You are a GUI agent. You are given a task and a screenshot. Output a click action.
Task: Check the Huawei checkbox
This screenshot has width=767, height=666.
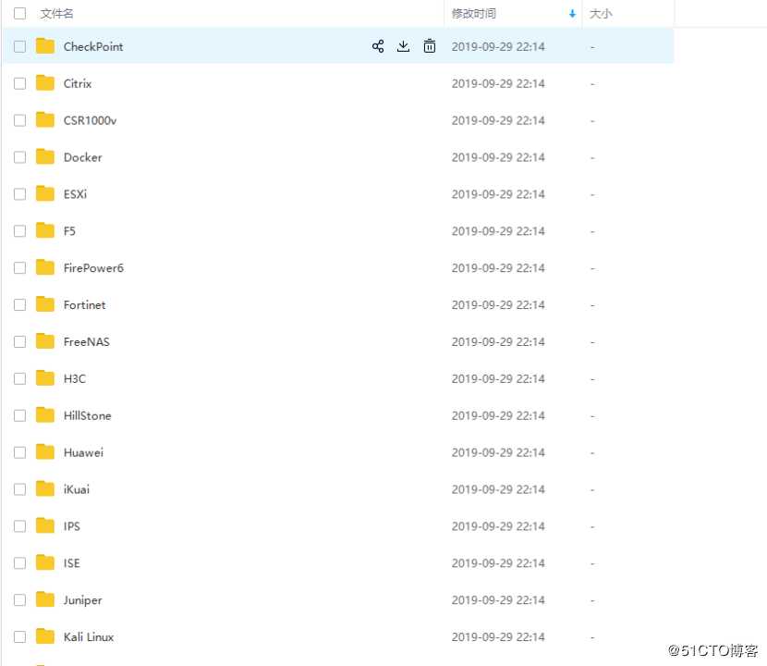pyautogui.click(x=20, y=452)
